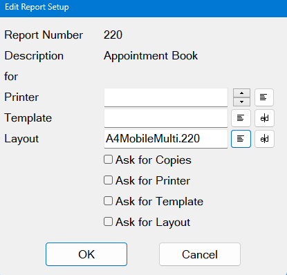Open the Layout list lookup icon

[x=241, y=139]
